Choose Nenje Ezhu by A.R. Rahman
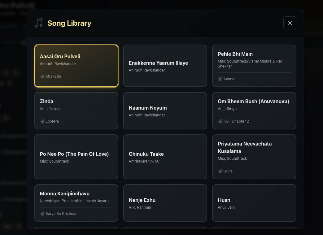This screenshot has height=235, width=323. [x=165, y=203]
